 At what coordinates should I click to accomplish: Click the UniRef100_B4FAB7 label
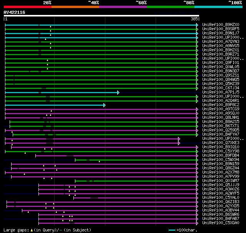coord(221,219)
